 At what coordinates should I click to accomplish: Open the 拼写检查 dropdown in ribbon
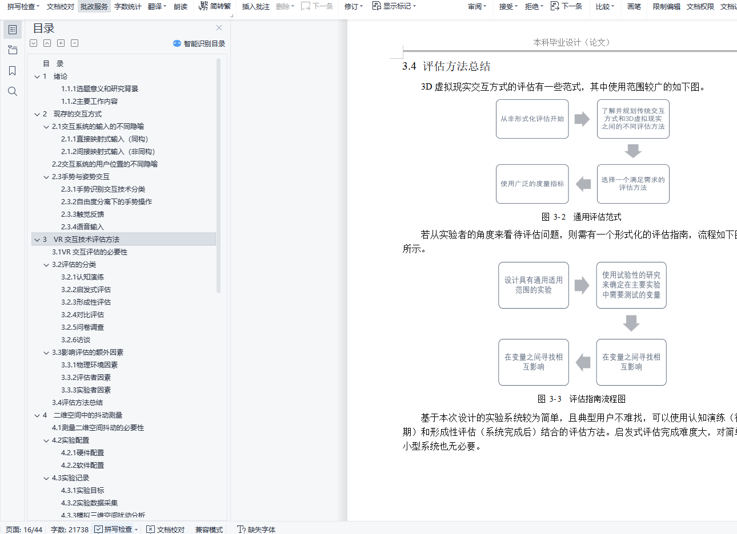[x=23, y=6]
